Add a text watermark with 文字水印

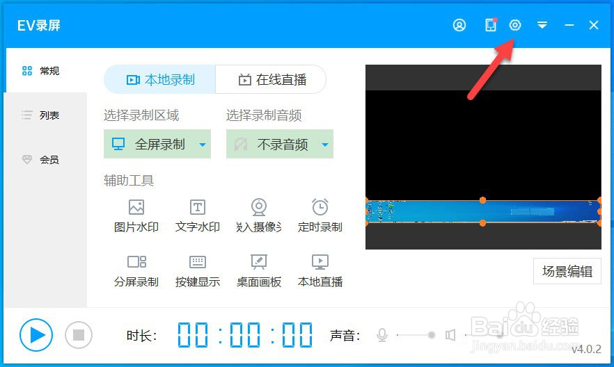(x=198, y=215)
